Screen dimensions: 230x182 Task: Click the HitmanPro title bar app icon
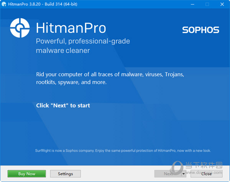coord(4,4)
